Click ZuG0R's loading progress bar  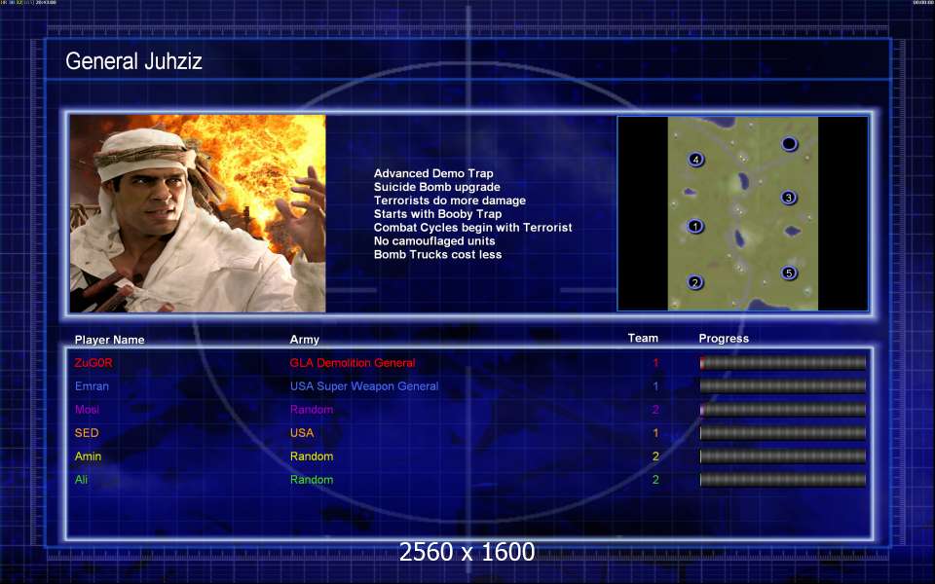click(x=782, y=362)
